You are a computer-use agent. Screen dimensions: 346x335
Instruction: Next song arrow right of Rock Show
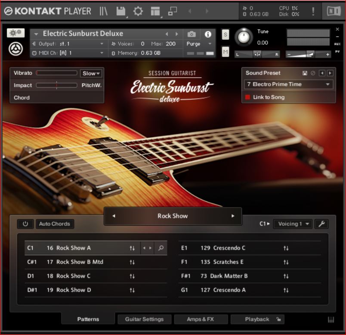click(x=232, y=216)
